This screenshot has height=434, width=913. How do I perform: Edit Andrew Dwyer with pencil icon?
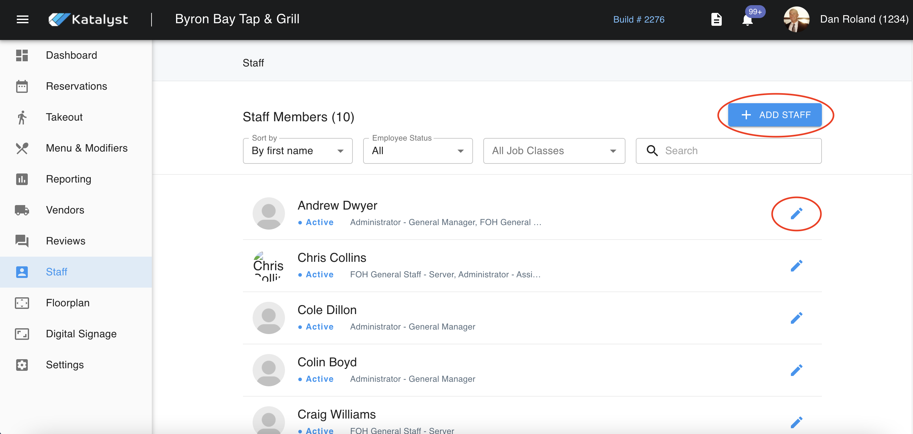[x=796, y=214]
